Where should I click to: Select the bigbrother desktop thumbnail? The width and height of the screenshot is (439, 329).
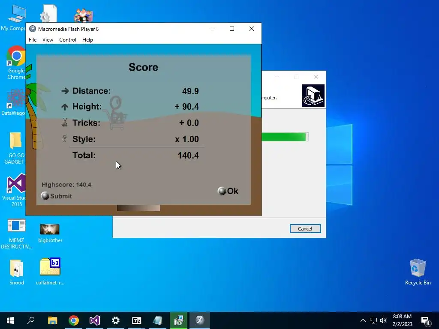click(x=50, y=233)
